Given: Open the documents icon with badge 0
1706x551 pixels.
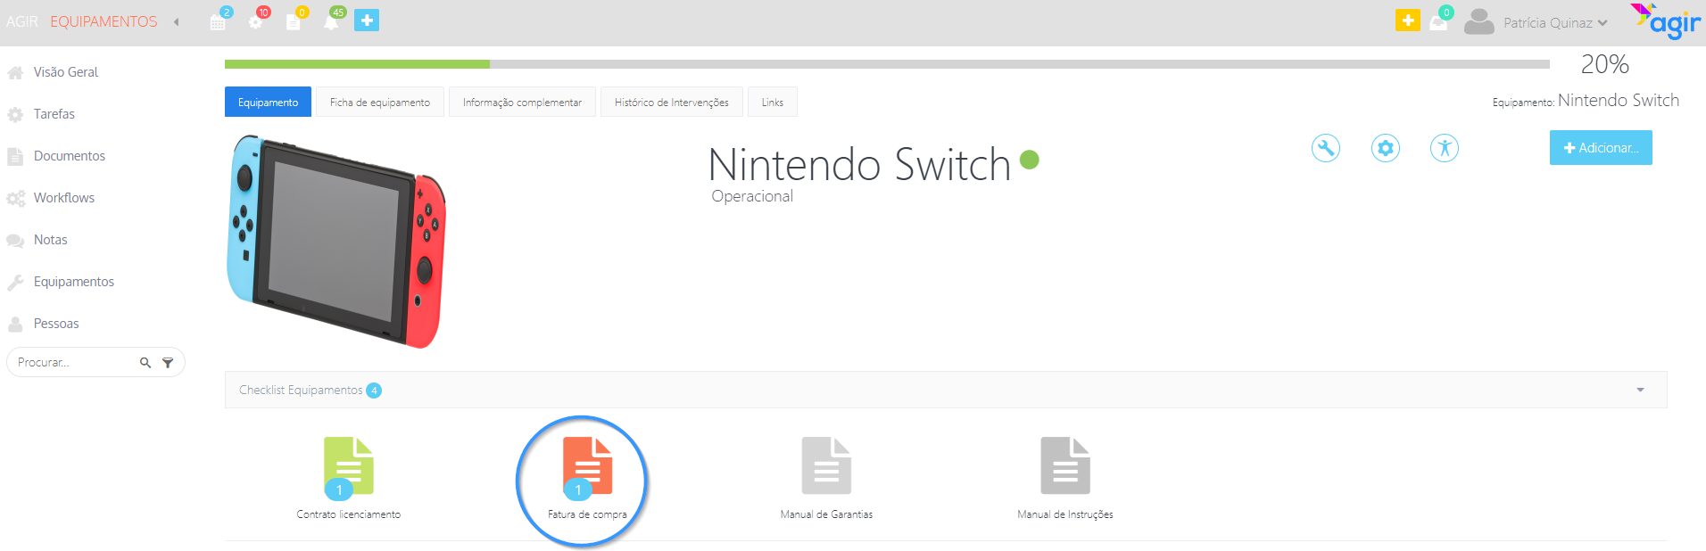Looking at the screenshot, I should coord(294,21).
